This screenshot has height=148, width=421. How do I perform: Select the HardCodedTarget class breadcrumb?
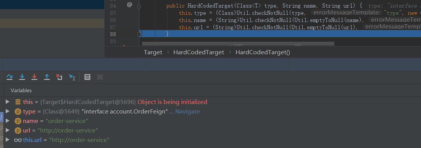coord(199,52)
